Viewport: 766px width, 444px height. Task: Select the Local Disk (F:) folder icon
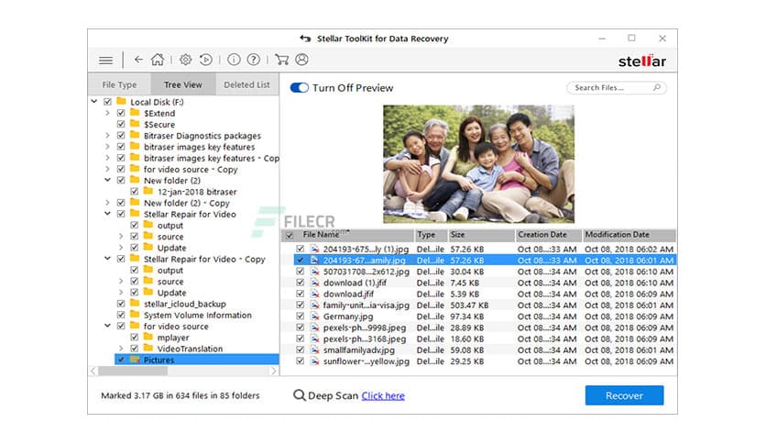pyautogui.click(x=122, y=101)
